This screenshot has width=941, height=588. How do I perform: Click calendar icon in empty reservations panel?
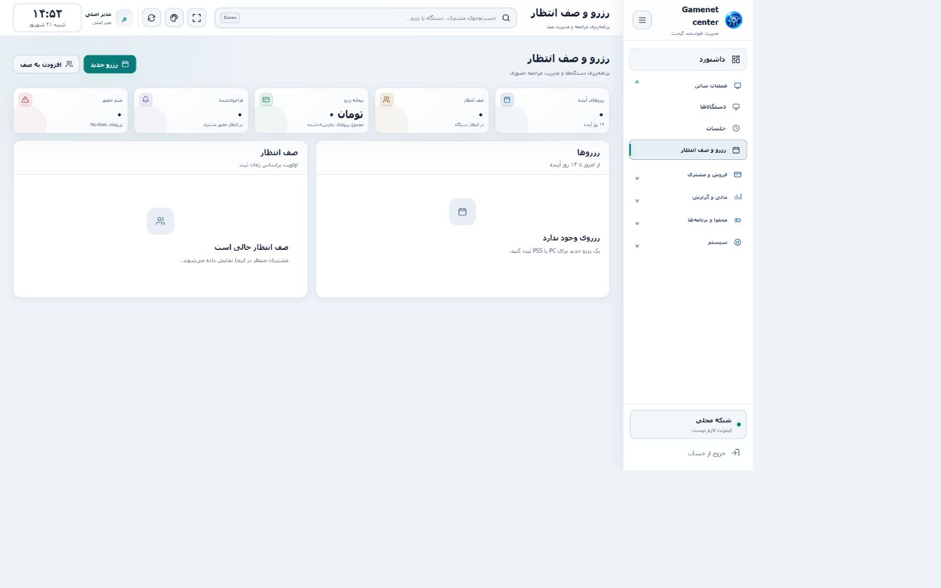462,212
